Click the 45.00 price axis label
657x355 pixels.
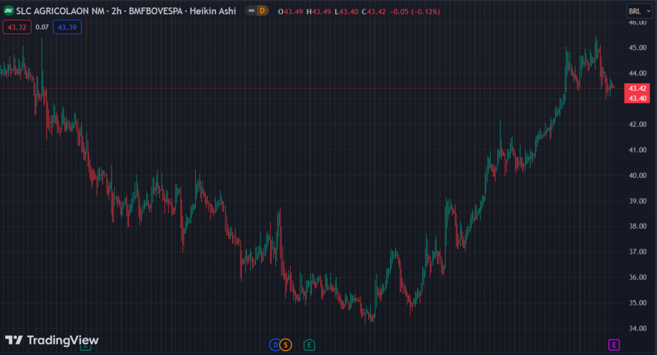click(x=637, y=47)
